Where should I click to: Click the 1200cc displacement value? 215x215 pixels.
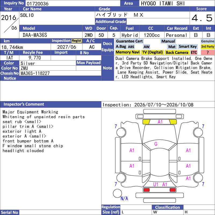[152, 35]
